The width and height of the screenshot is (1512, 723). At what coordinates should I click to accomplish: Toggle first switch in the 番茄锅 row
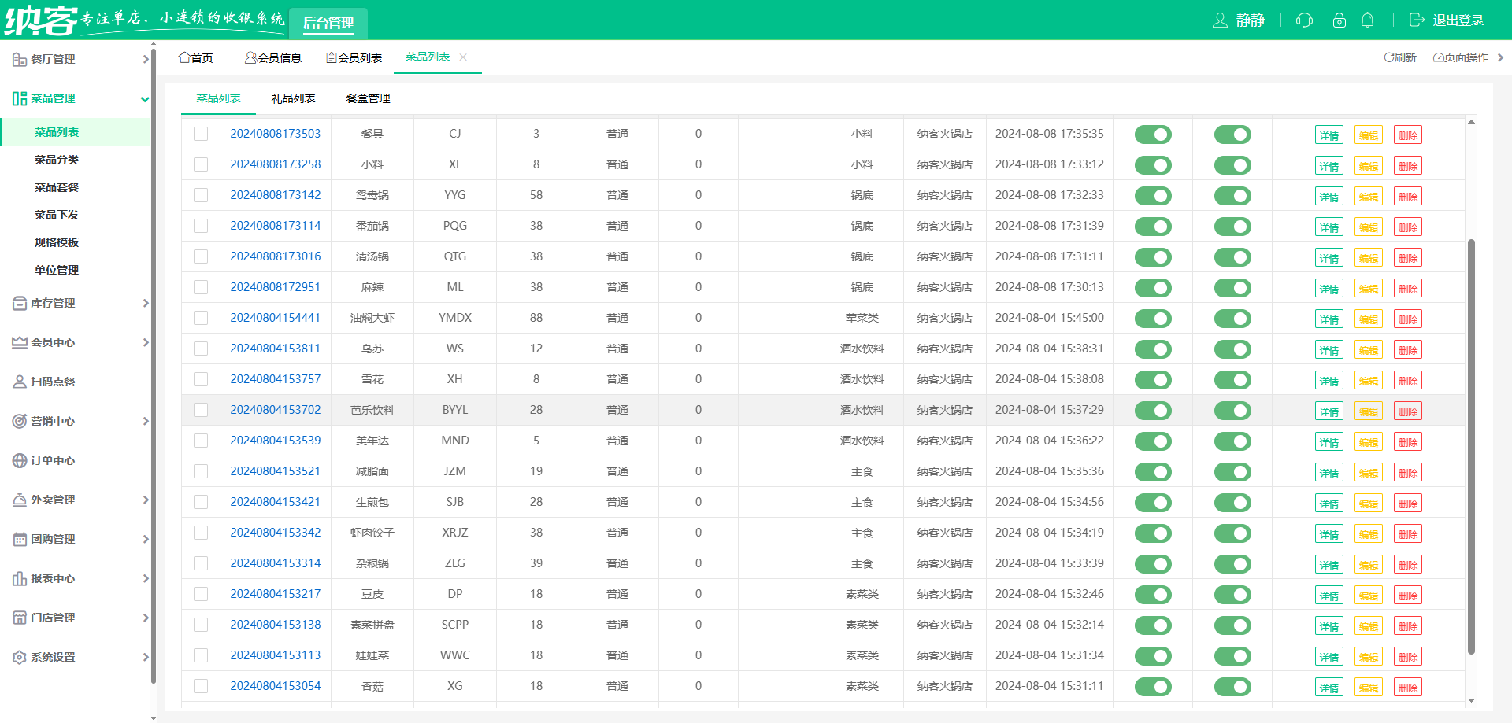[x=1153, y=227]
